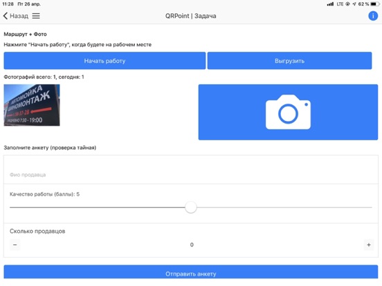382x286 pixels.
Task: Click the battery icon in status bar
Action: point(375,4)
